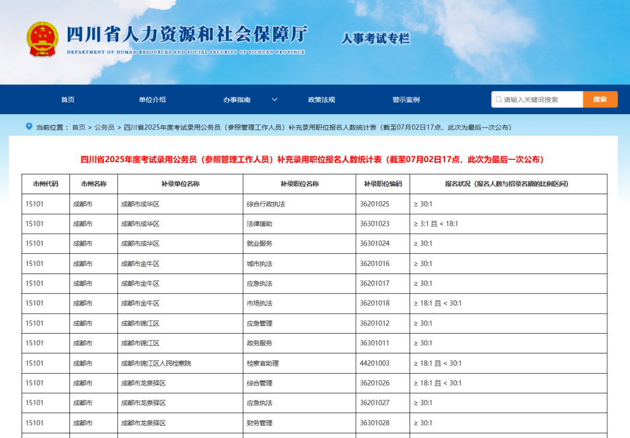Click the location pin icon in breadcrumb
Screen dimensions: 630x438
click(29, 127)
